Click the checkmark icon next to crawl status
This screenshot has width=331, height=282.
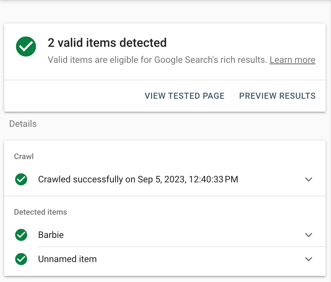point(21,179)
